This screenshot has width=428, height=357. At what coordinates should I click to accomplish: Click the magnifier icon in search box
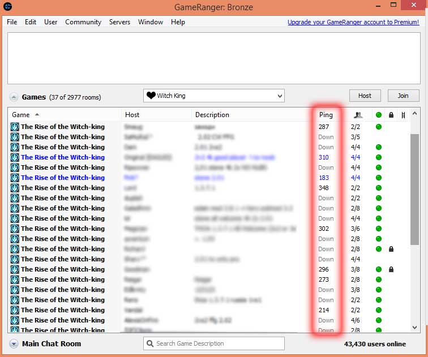point(150,343)
